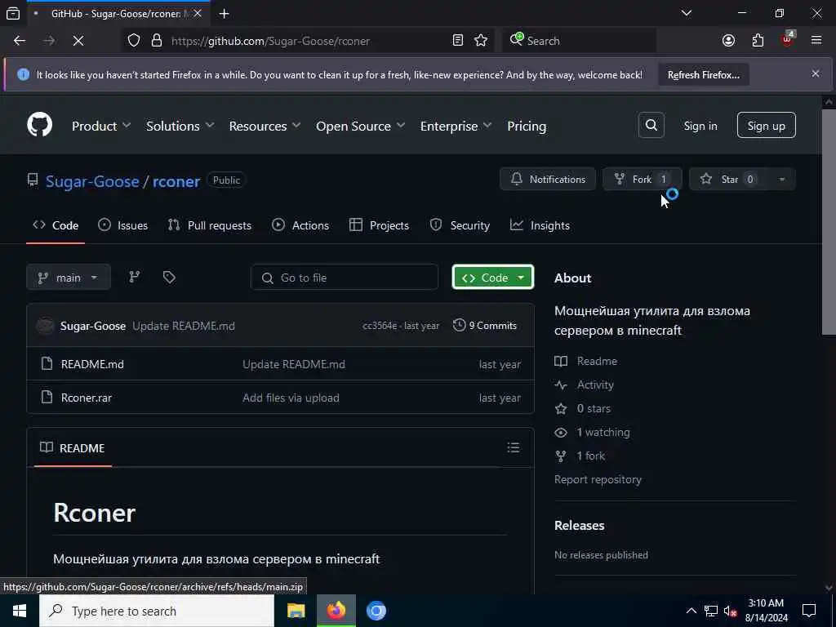836x627 pixels.
Task: Expand the Enterprise menu
Action: click(x=456, y=127)
